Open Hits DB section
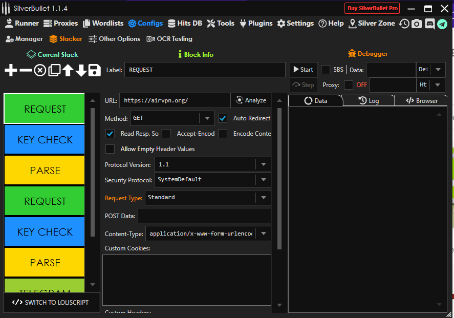Image resolution: width=454 pixels, height=318 pixels. (185, 23)
